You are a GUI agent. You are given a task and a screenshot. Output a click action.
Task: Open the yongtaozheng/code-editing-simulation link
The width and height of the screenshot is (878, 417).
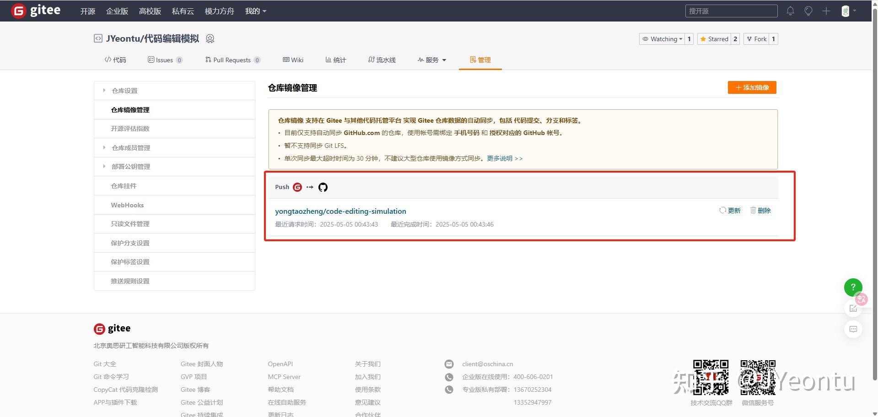tap(340, 211)
